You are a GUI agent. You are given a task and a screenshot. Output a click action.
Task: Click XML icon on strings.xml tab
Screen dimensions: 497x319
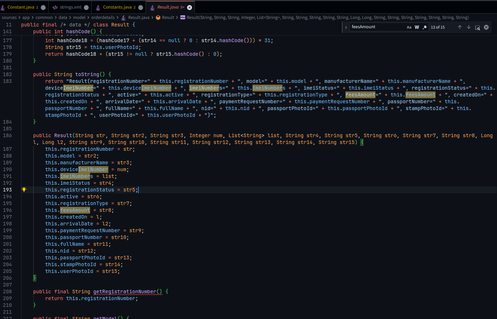(55, 7)
